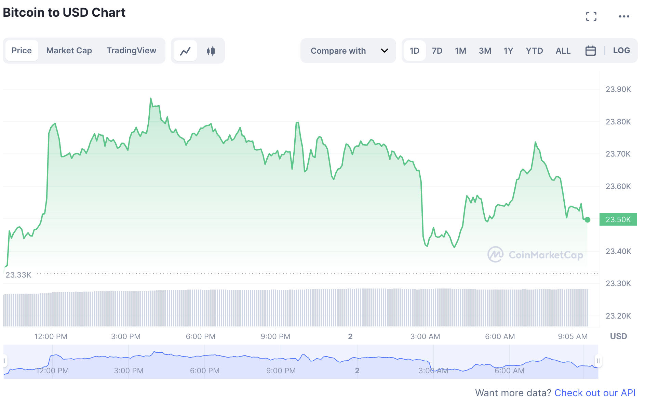This screenshot has width=646, height=402.
Task: Expand the Compare with dropdown
Action: (x=348, y=51)
